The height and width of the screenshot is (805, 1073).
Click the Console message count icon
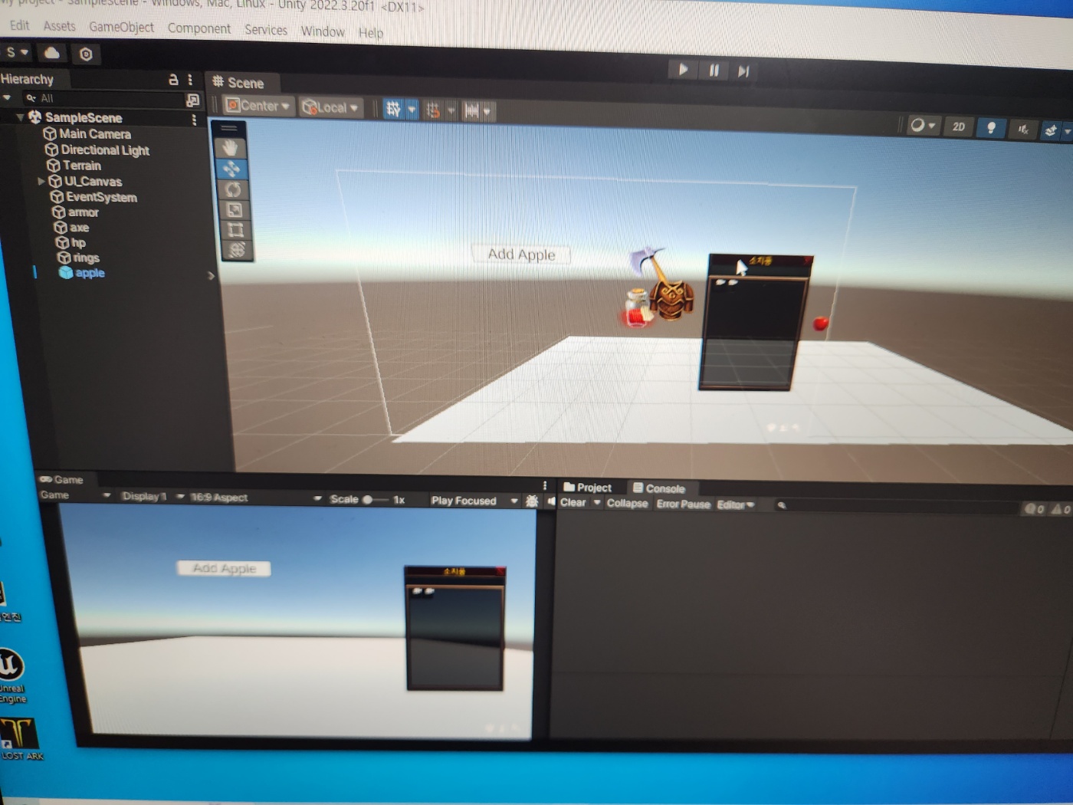click(1035, 508)
